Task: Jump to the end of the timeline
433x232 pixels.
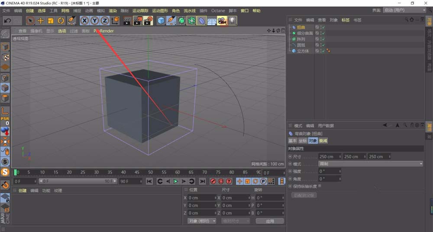Action: (x=202, y=181)
